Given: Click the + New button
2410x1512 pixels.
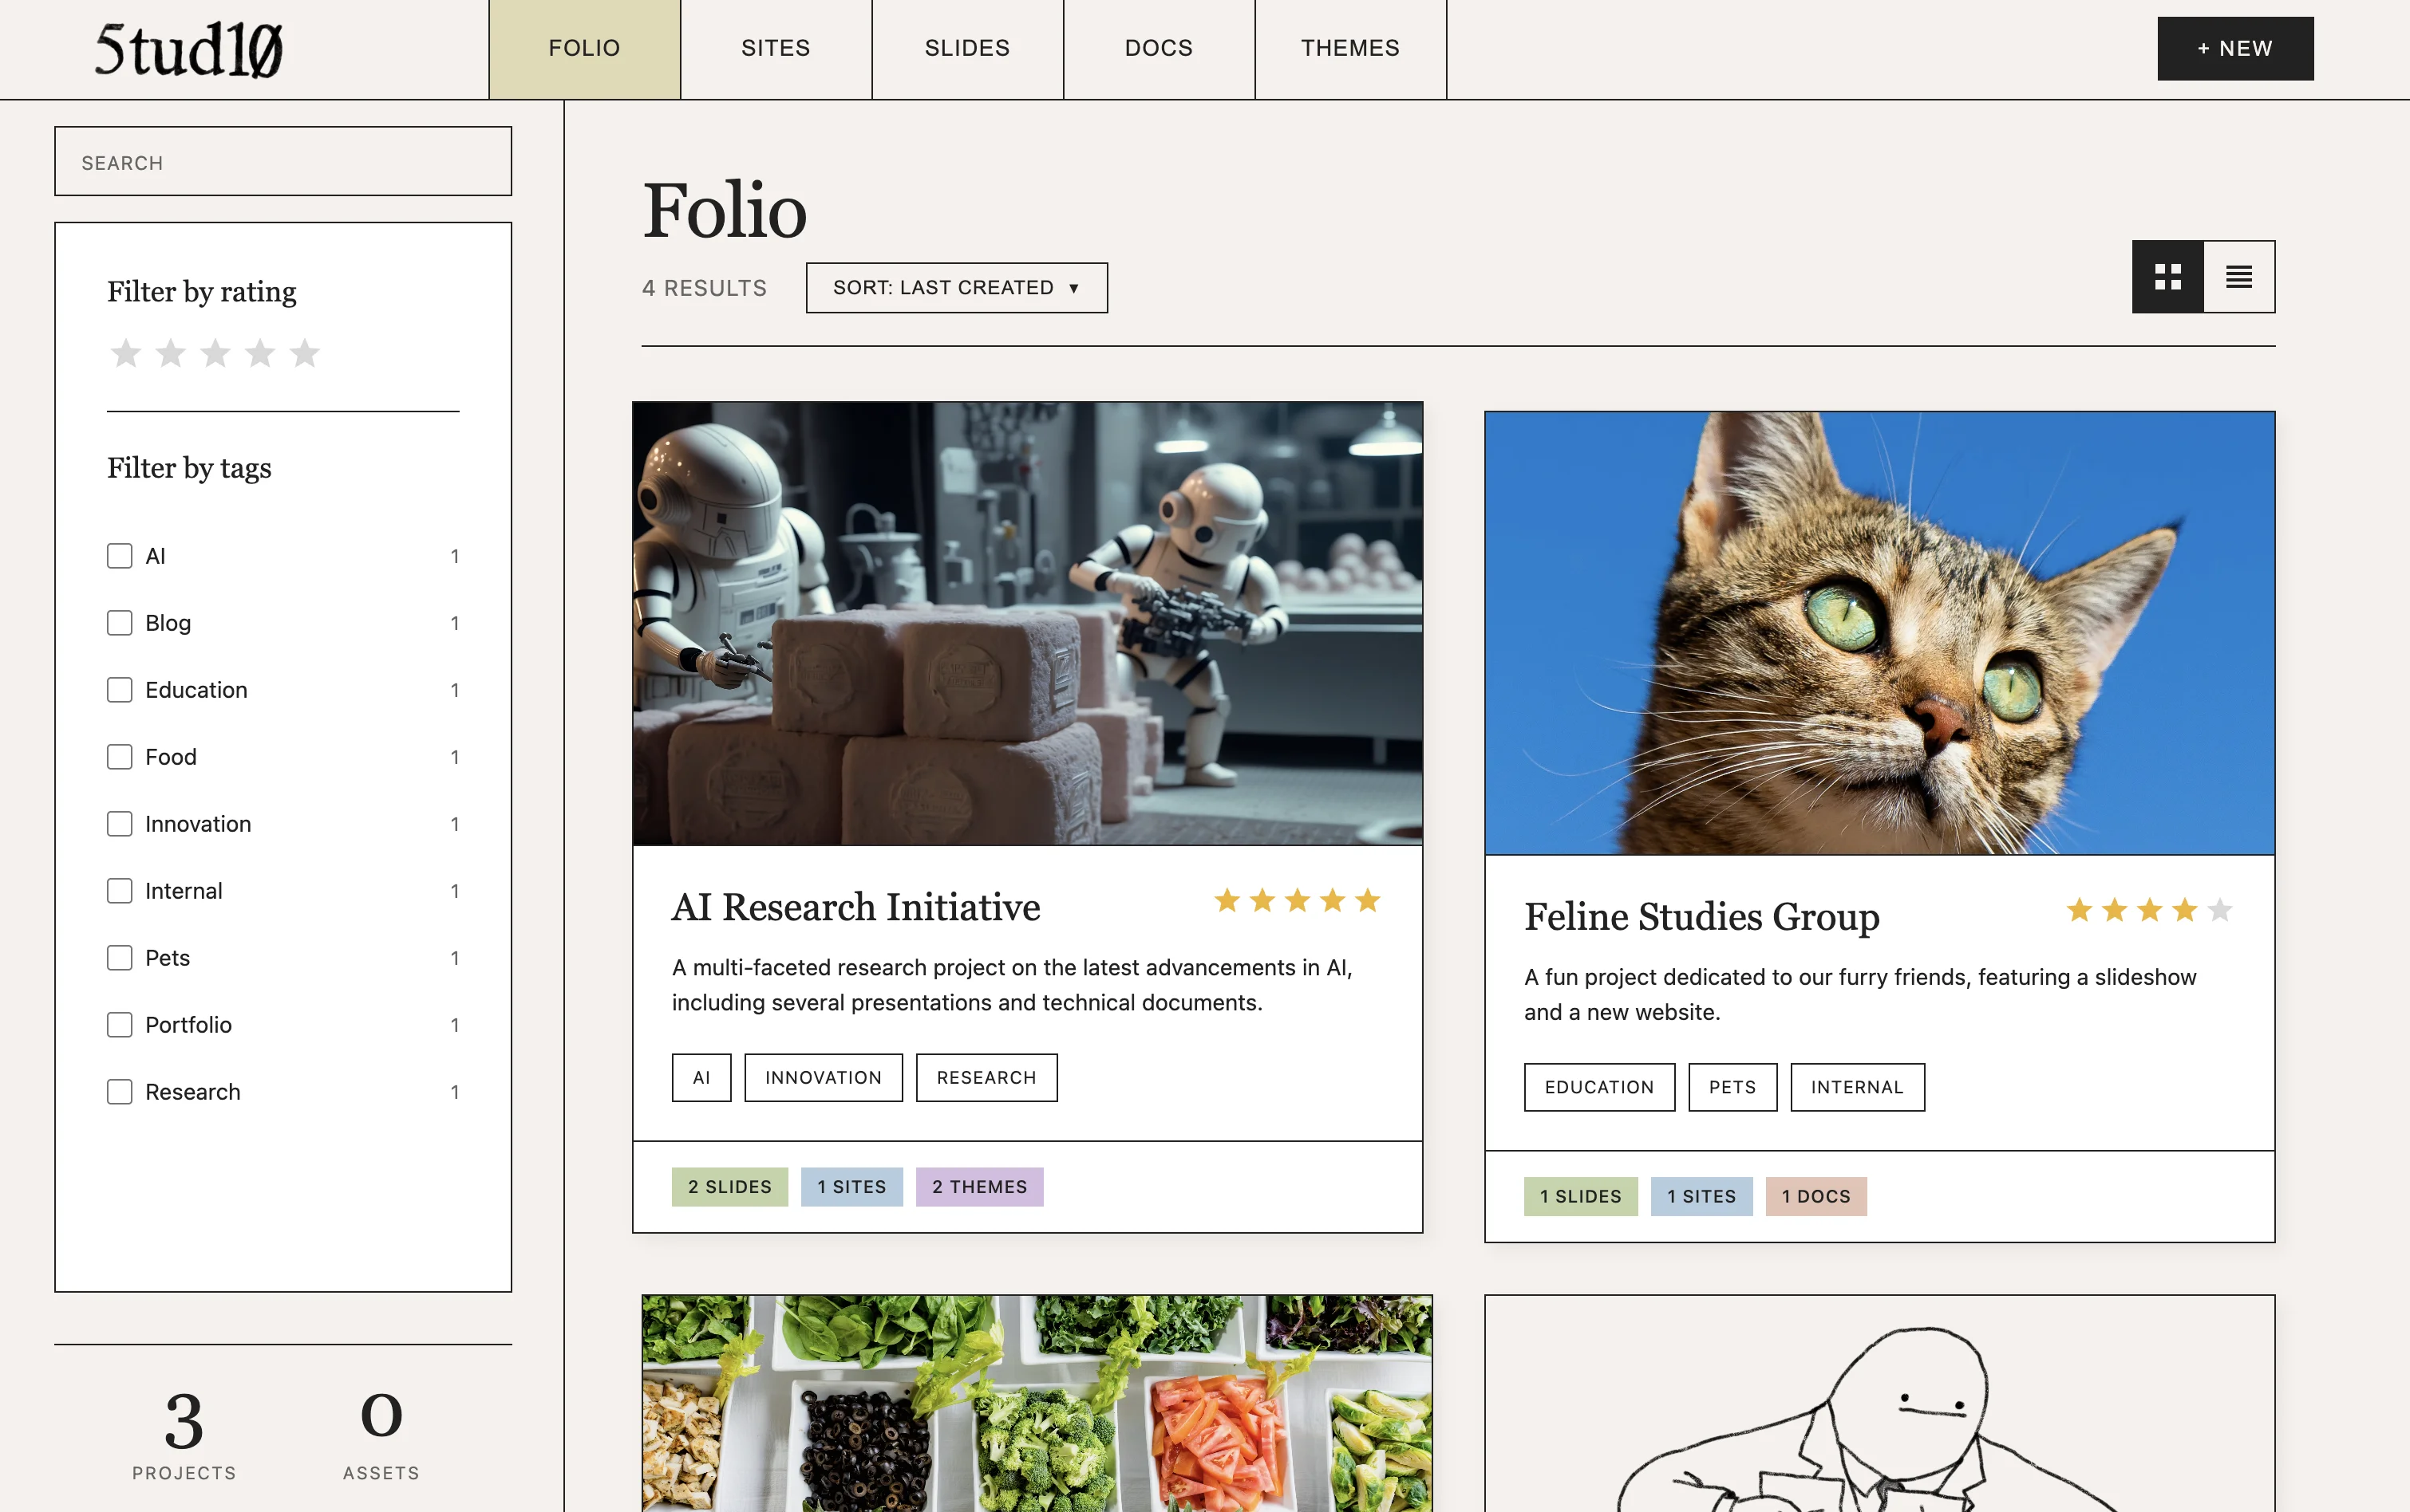Looking at the screenshot, I should pos(2234,48).
